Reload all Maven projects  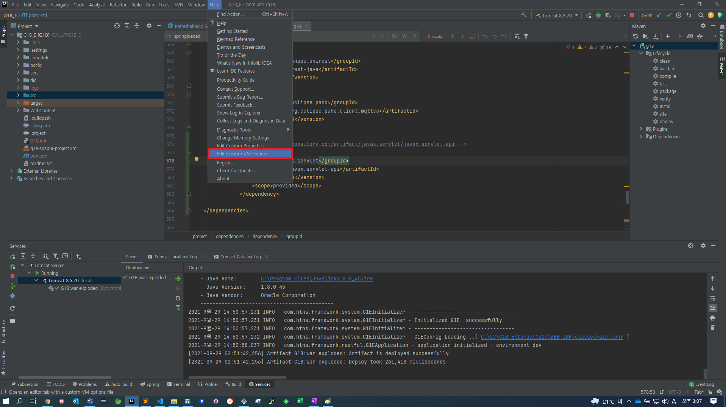(635, 36)
